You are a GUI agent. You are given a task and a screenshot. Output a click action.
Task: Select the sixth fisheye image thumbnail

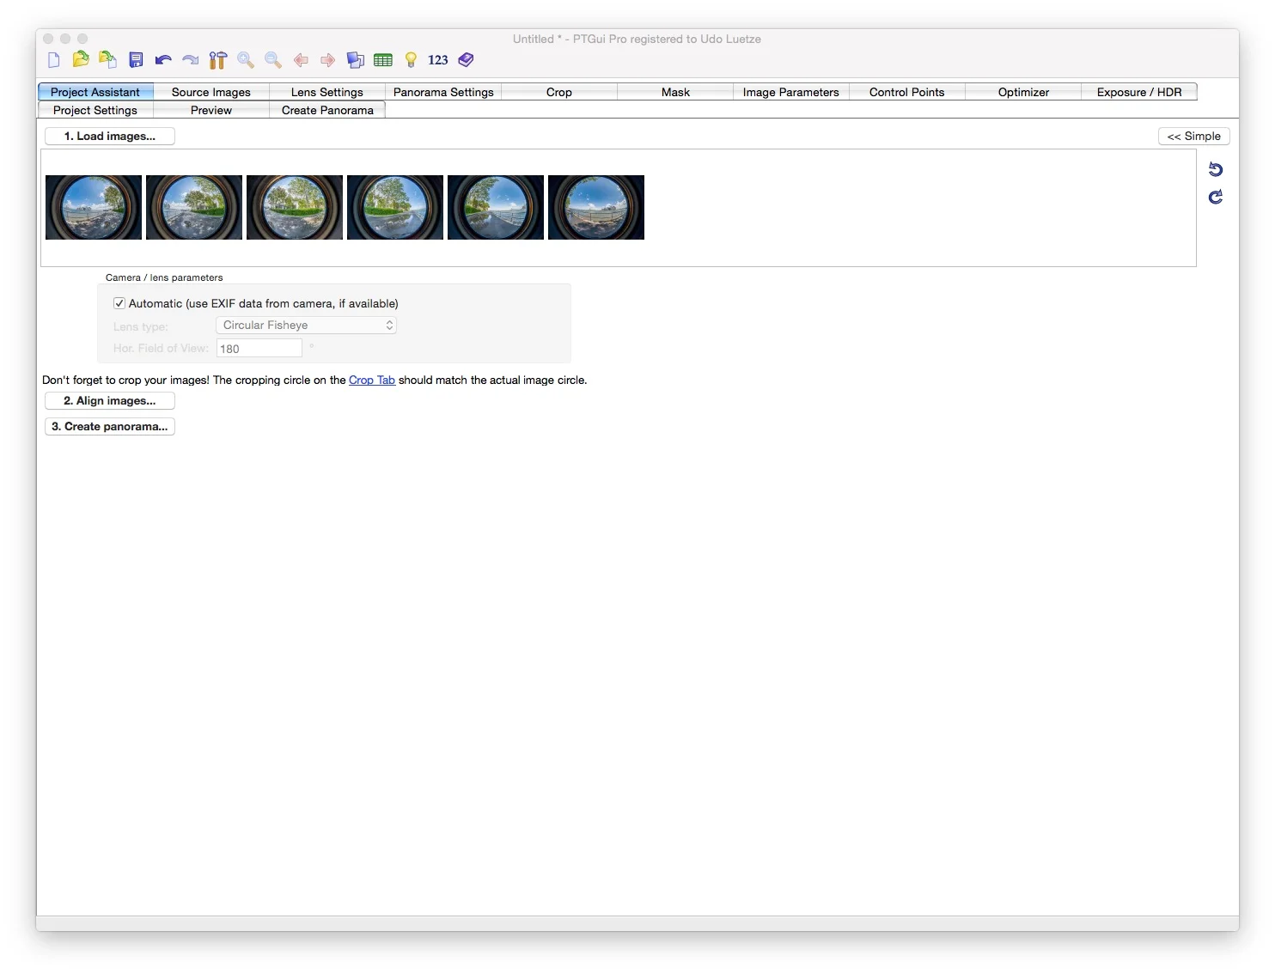(596, 208)
